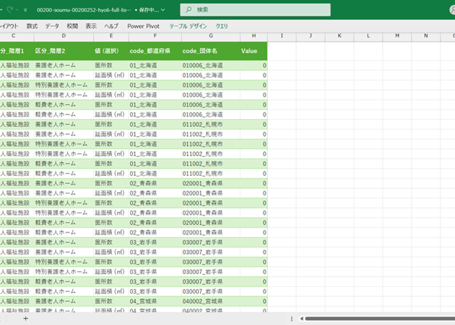
Task: Click the Value header cell
Action: pos(254,51)
